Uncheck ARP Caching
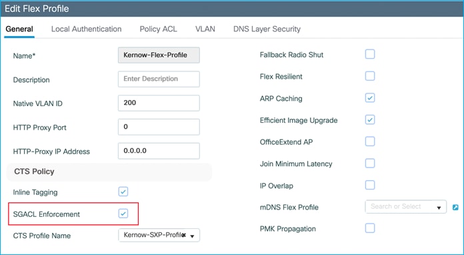464x255 pixels. [370, 98]
